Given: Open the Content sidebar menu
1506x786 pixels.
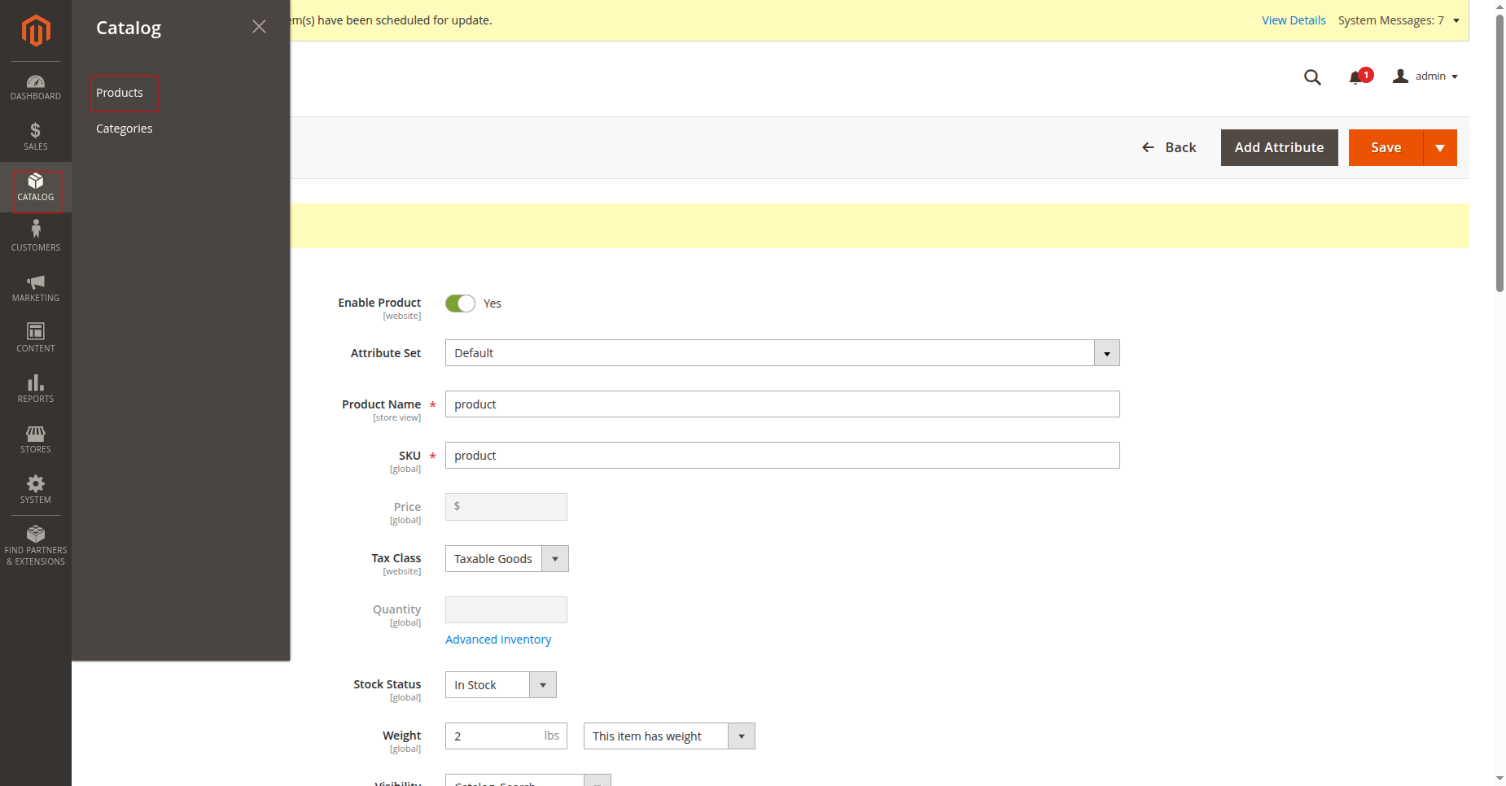Looking at the screenshot, I should [x=36, y=338].
